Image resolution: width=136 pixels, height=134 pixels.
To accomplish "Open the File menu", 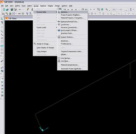I will pyautogui.click(x=2, y=6).
